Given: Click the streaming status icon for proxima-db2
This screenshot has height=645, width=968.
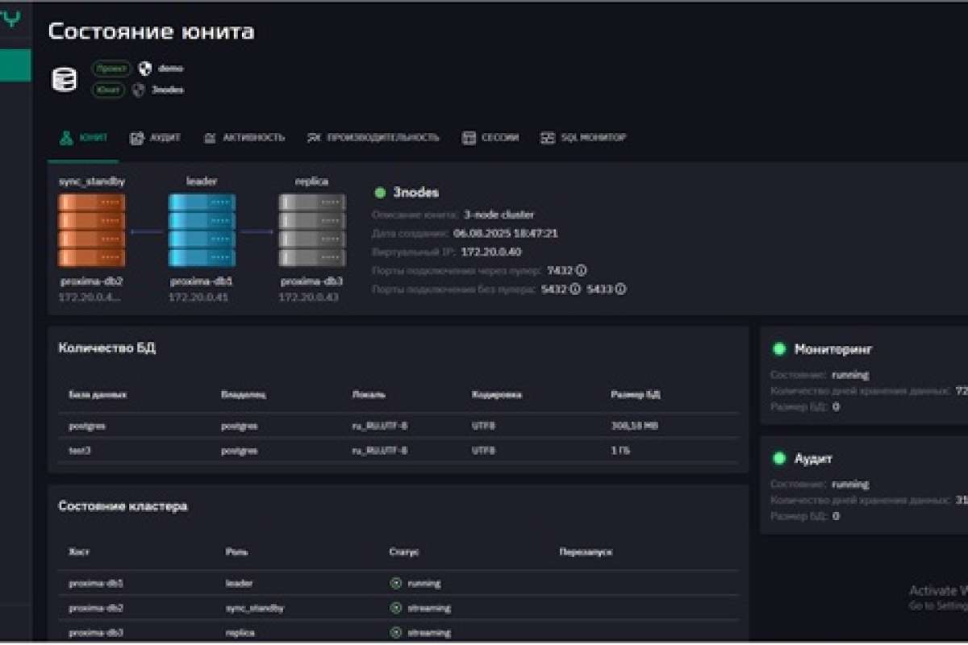Looking at the screenshot, I should [396, 608].
